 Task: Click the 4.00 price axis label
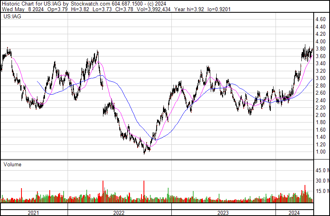pyautogui.click(x=320, y=42)
